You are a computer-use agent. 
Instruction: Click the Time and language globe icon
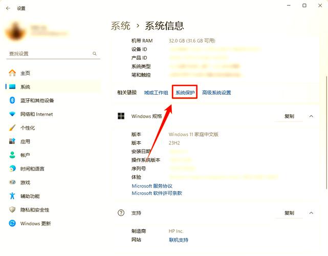point(12,168)
